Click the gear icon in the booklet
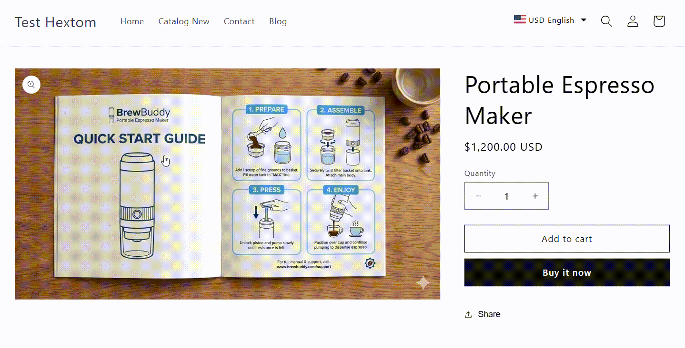The image size is (685, 348). pyautogui.click(x=370, y=263)
